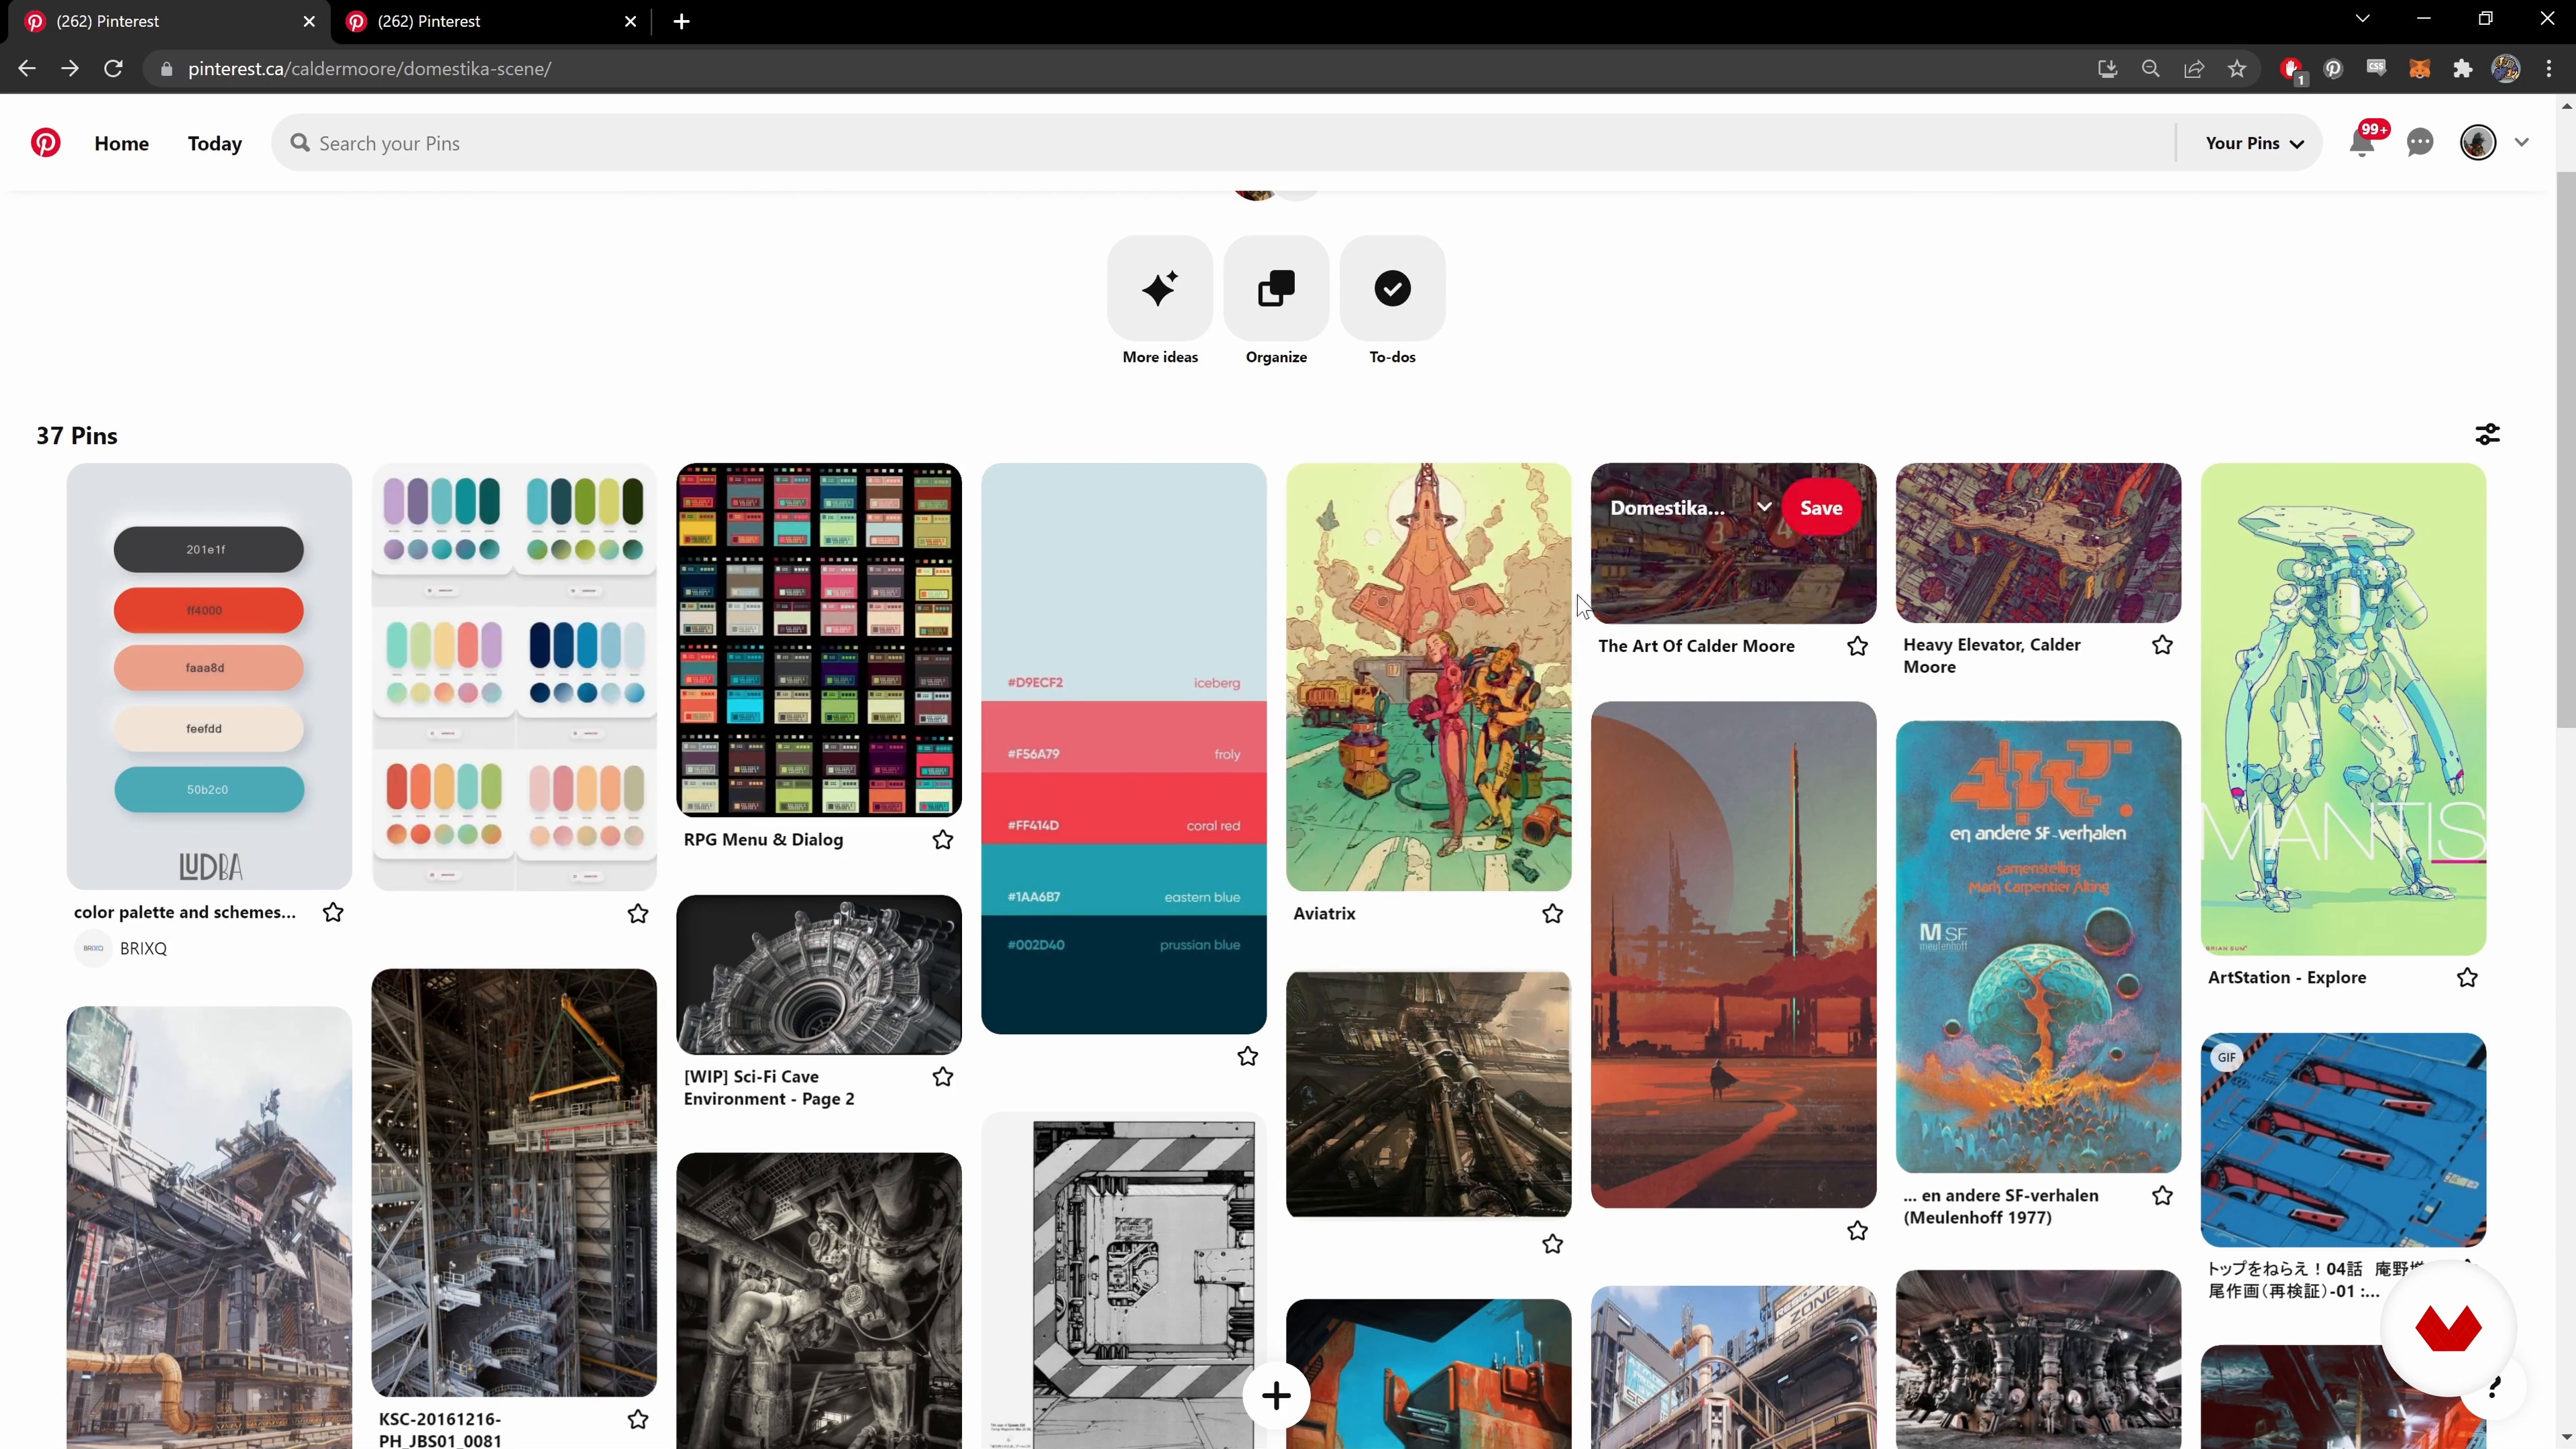Open the Your Pins search filter dropdown
2576x1449 pixels.
pyautogui.click(x=2254, y=143)
